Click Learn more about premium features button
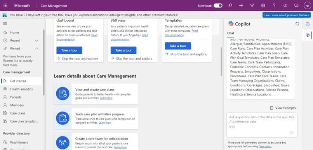 (287, 15)
